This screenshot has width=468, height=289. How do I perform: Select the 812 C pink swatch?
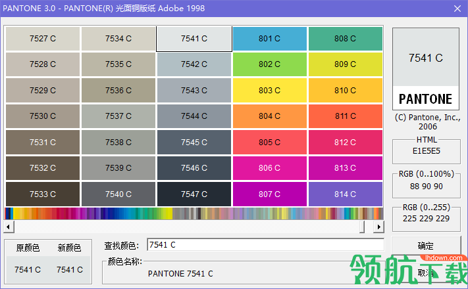[346, 142]
